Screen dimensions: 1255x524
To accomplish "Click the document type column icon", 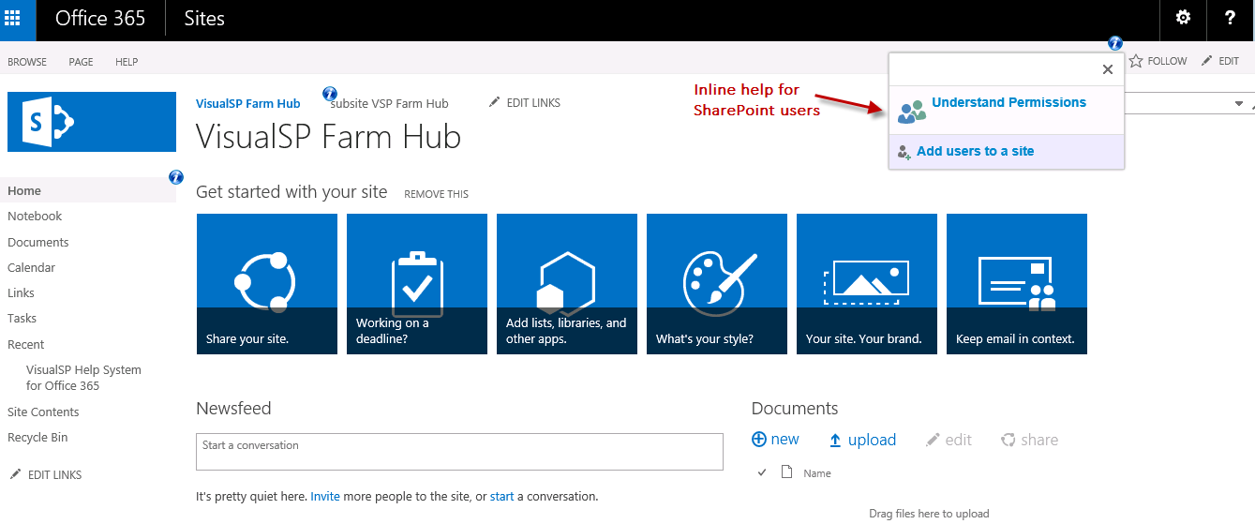I will (787, 472).
